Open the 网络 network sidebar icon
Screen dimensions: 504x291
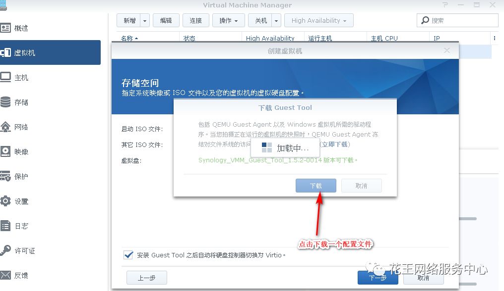click(5, 127)
